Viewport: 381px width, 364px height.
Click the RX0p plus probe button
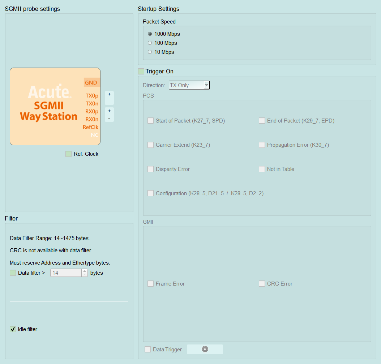pyautogui.click(x=109, y=111)
